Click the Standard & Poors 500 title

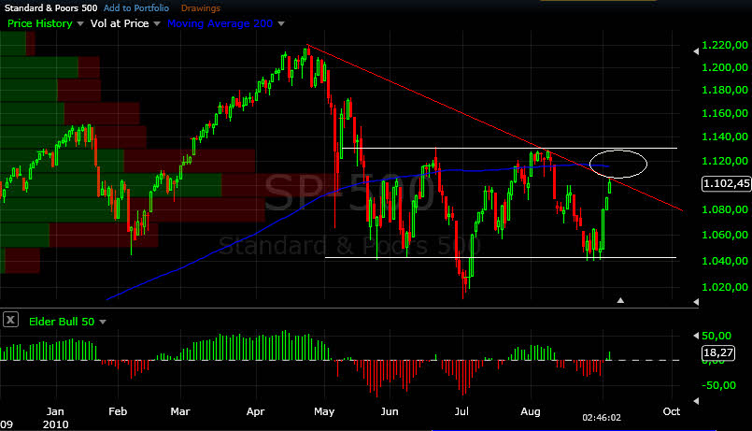[x=50, y=8]
